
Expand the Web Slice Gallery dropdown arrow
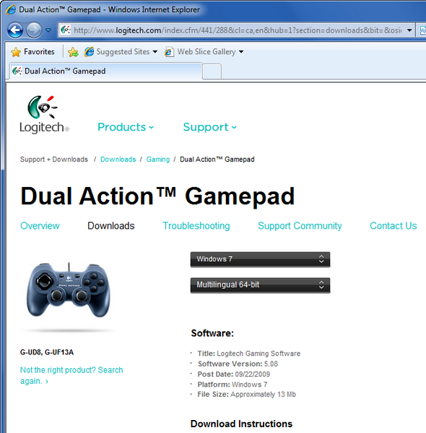point(241,52)
